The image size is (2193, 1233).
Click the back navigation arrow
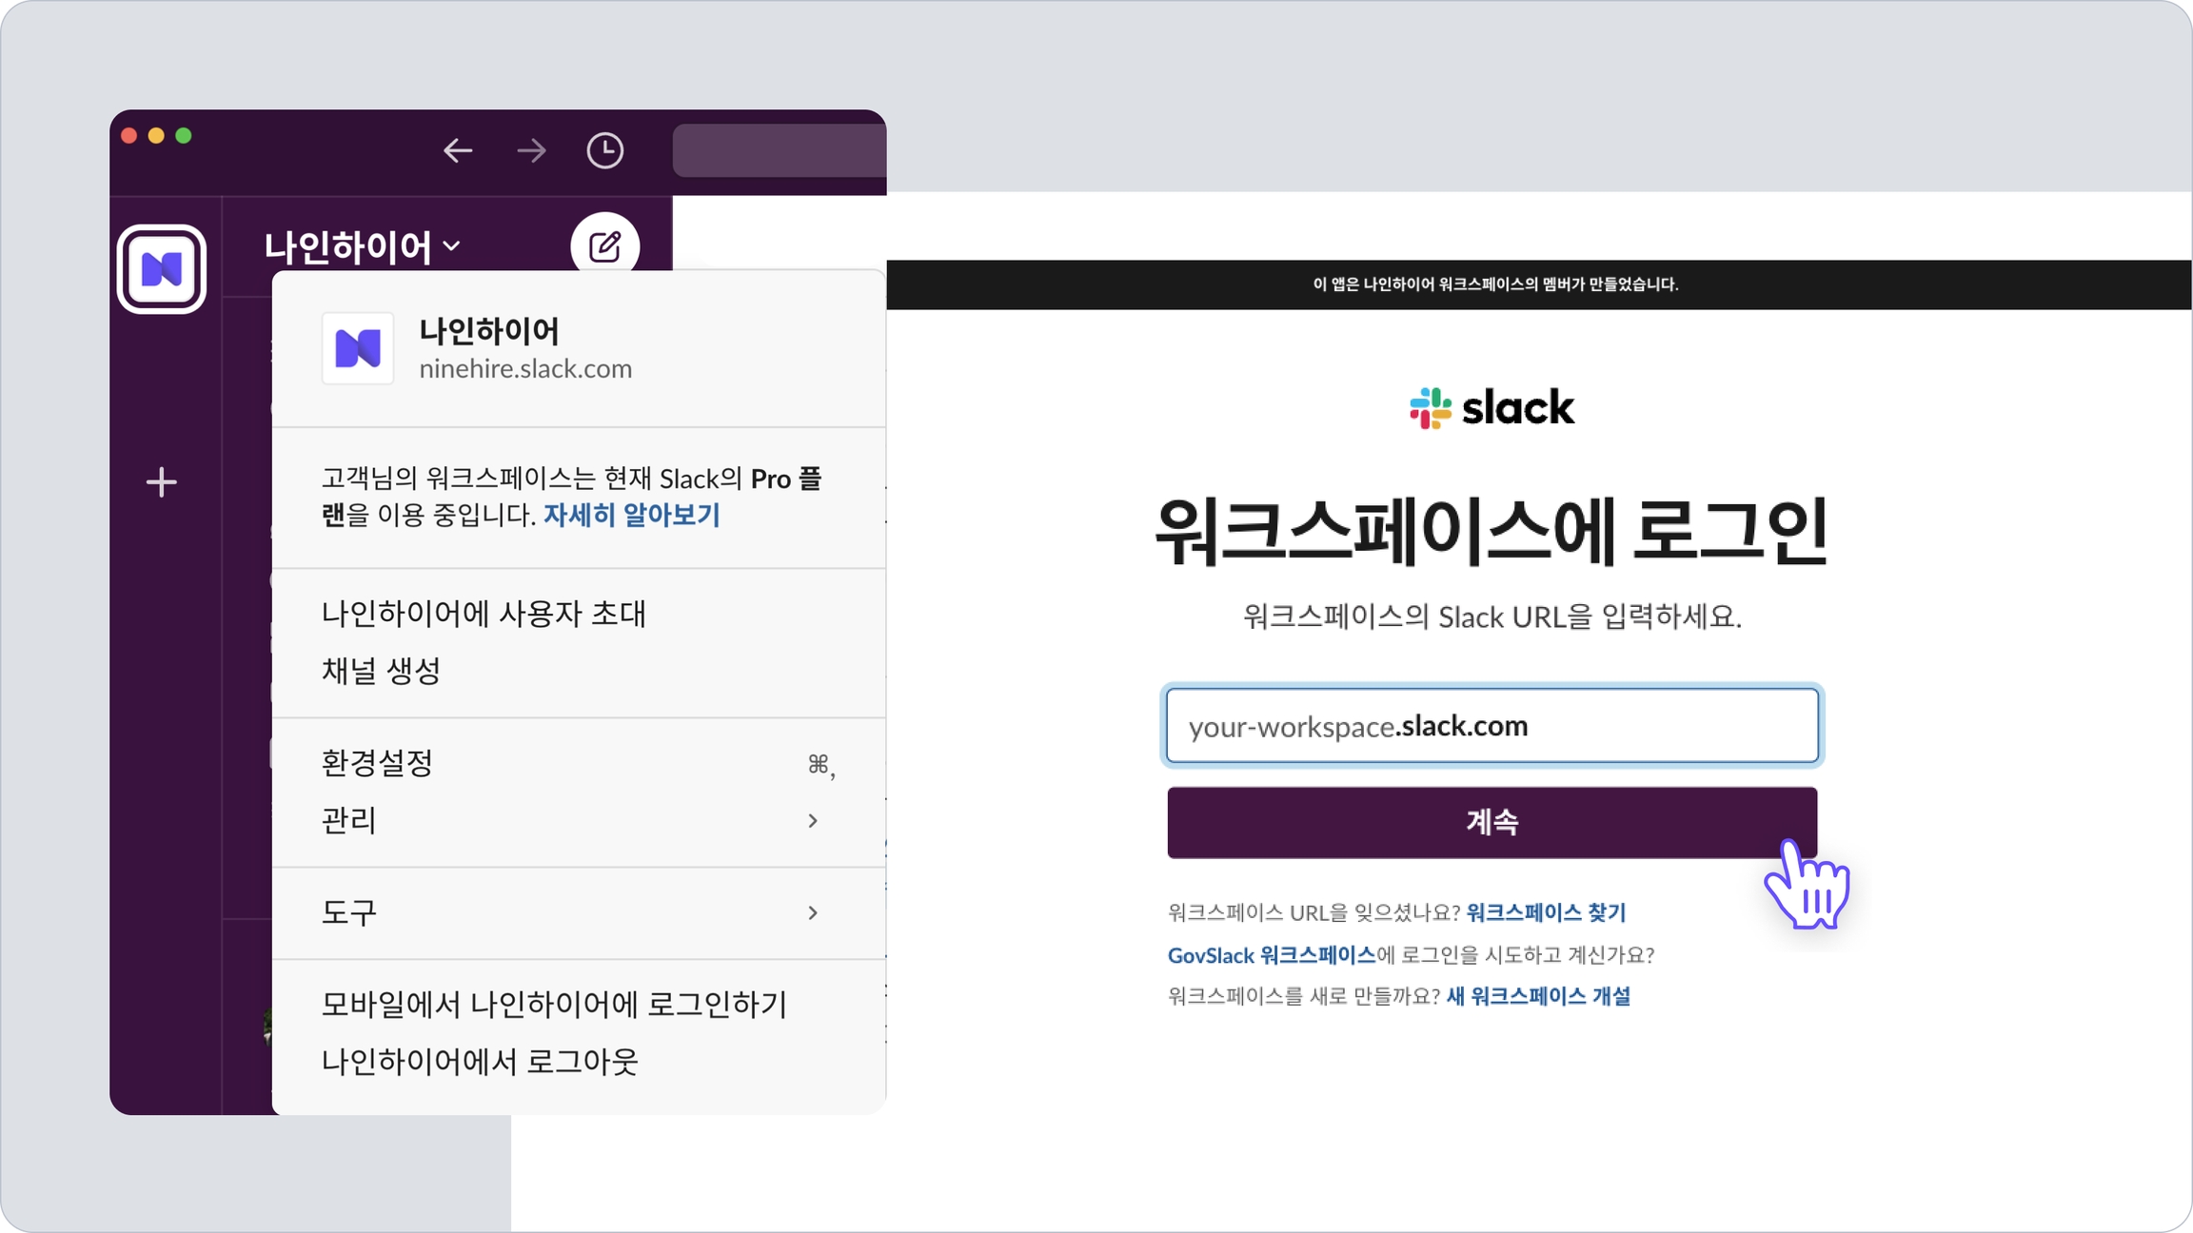tap(458, 150)
